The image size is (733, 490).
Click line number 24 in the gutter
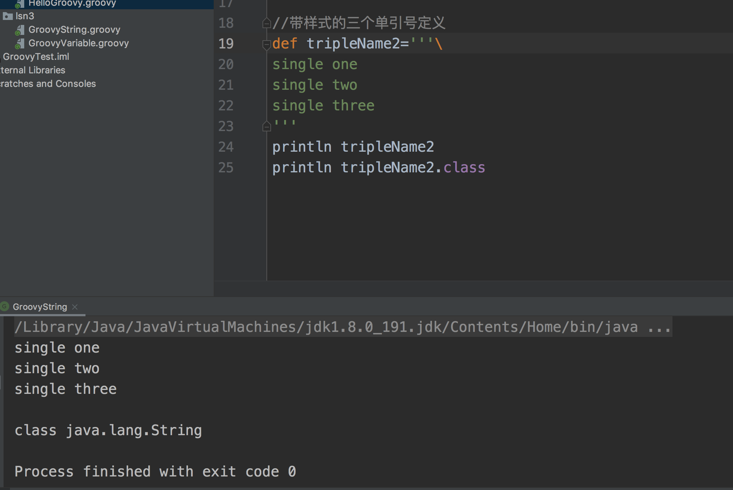pyautogui.click(x=226, y=147)
